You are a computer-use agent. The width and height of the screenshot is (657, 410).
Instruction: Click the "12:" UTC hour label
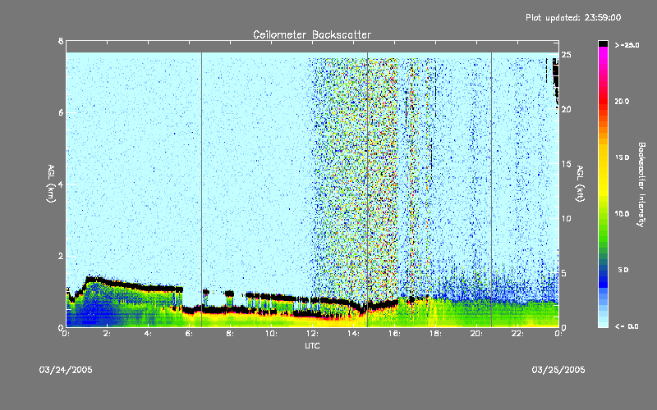point(312,334)
